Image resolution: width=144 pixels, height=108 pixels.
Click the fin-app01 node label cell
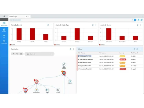coord(134,69)
